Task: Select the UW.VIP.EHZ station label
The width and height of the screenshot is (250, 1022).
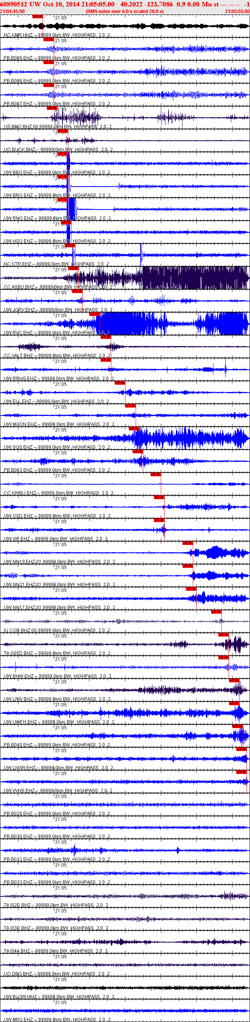Action: pyautogui.click(x=56, y=539)
